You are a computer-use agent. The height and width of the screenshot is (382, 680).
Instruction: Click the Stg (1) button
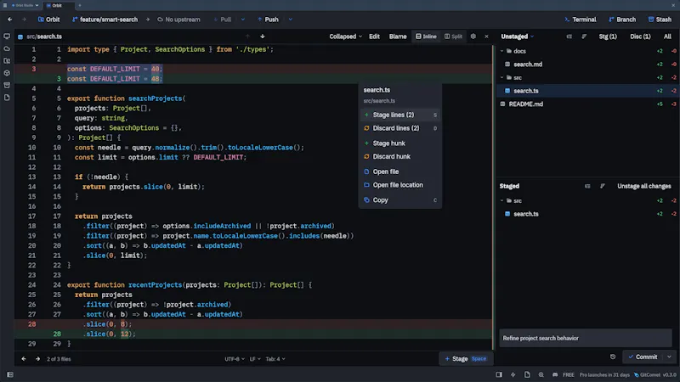(608, 37)
